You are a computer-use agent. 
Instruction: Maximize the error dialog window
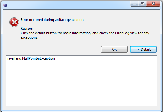coord(142,4)
